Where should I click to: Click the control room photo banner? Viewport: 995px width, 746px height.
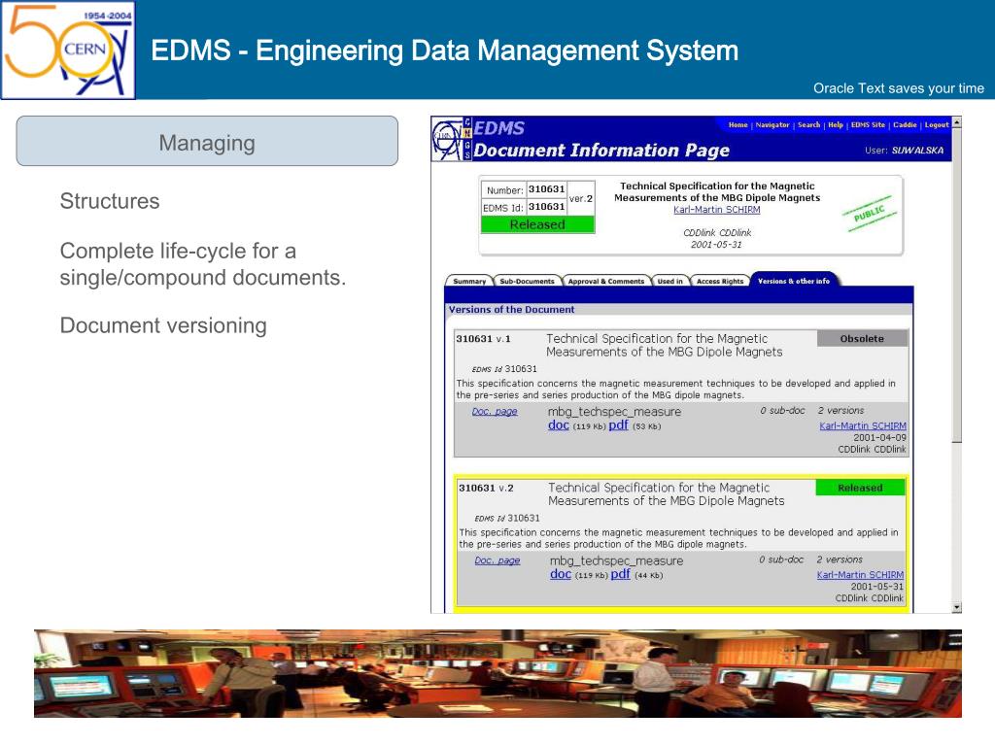coord(497,673)
